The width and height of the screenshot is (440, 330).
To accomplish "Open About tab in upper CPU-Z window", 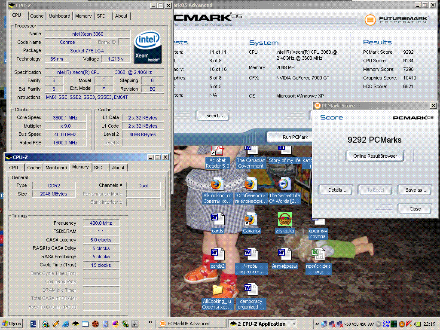I will [x=121, y=16].
